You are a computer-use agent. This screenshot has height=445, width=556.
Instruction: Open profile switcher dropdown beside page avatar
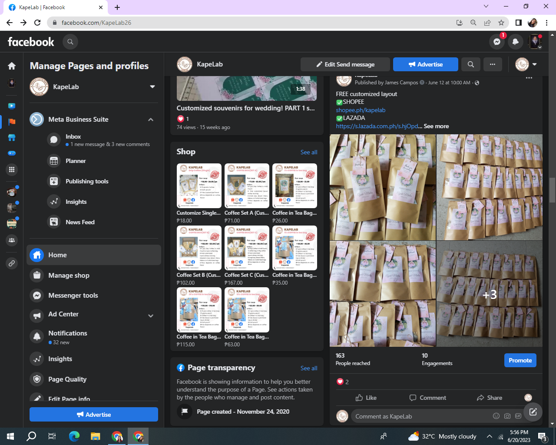click(534, 64)
